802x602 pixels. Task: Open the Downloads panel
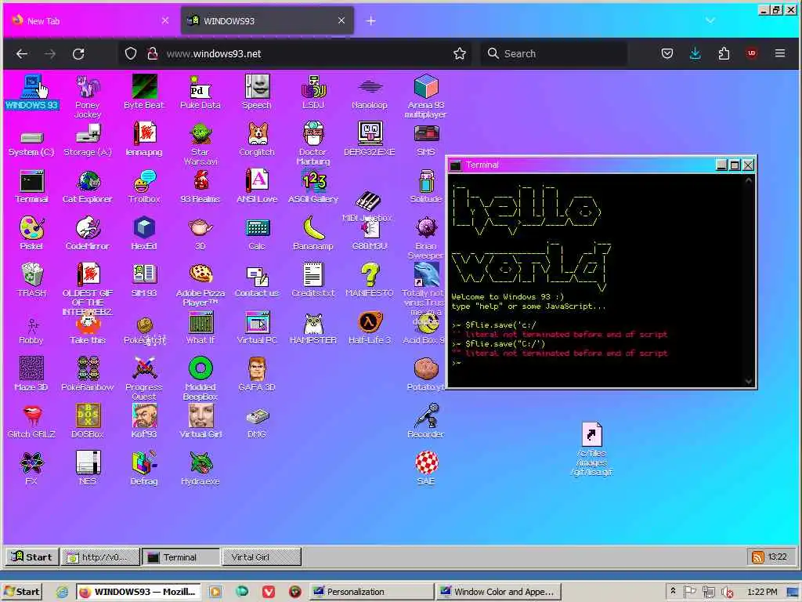tap(695, 54)
